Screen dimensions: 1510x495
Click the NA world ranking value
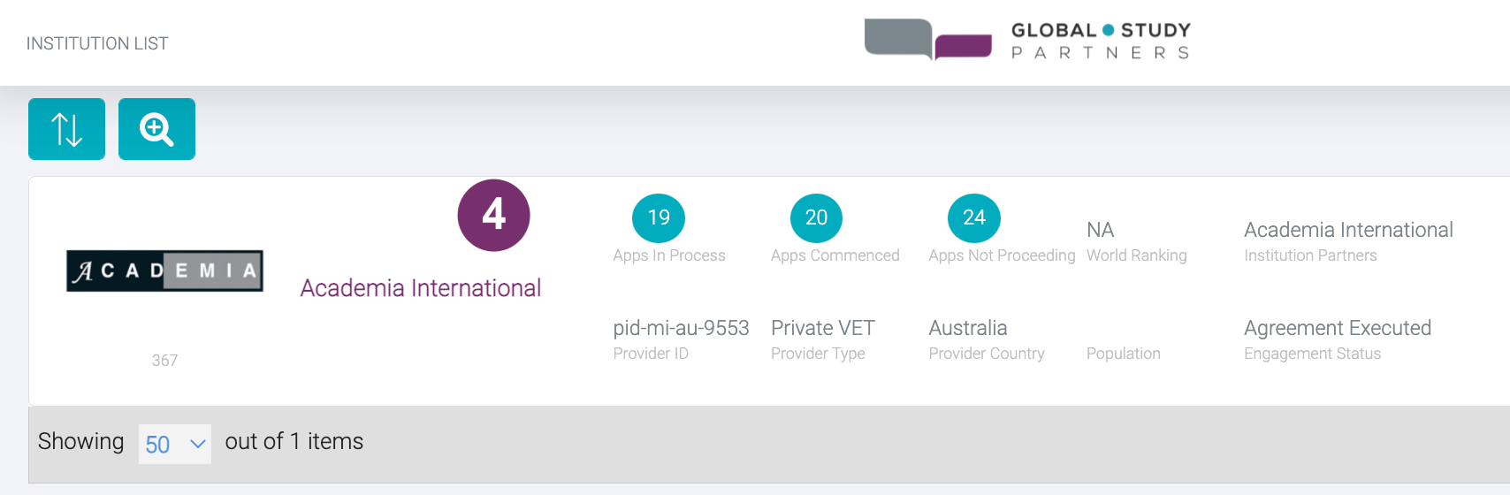(x=1100, y=230)
